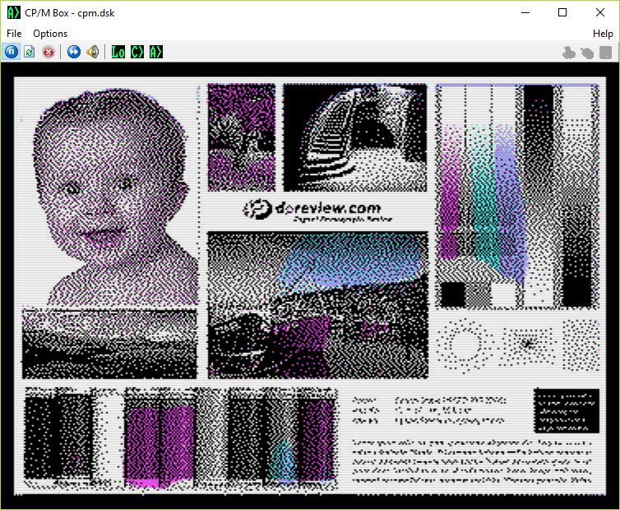Open the File menu
The image size is (620, 510).
[14, 34]
